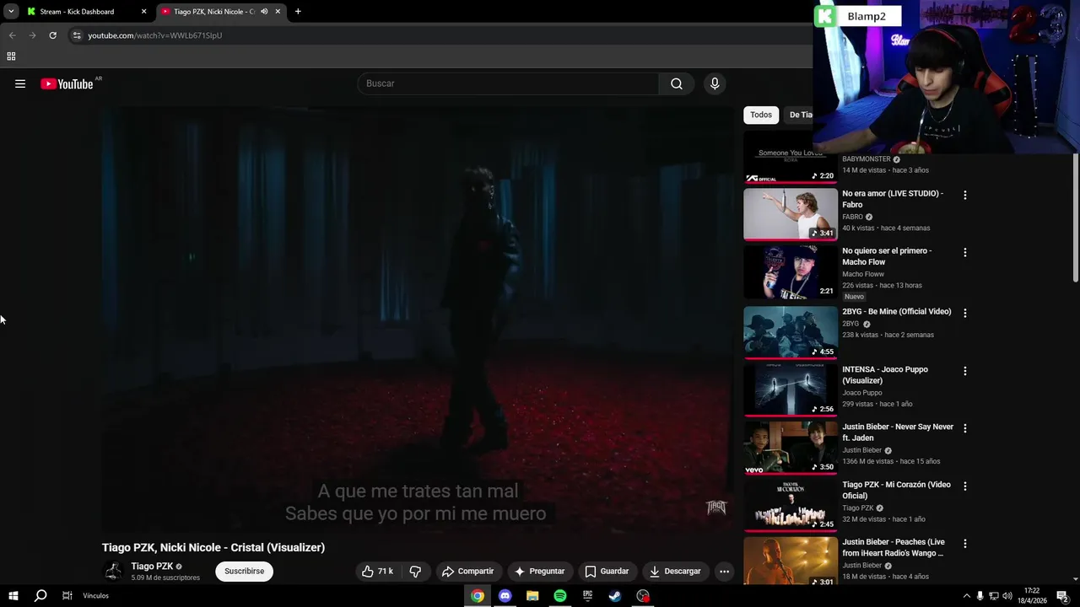This screenshot has width=1080, height=607.
Task: Play No quiero ser el primero - Macho Flow
Action: (x=790, y=271)
